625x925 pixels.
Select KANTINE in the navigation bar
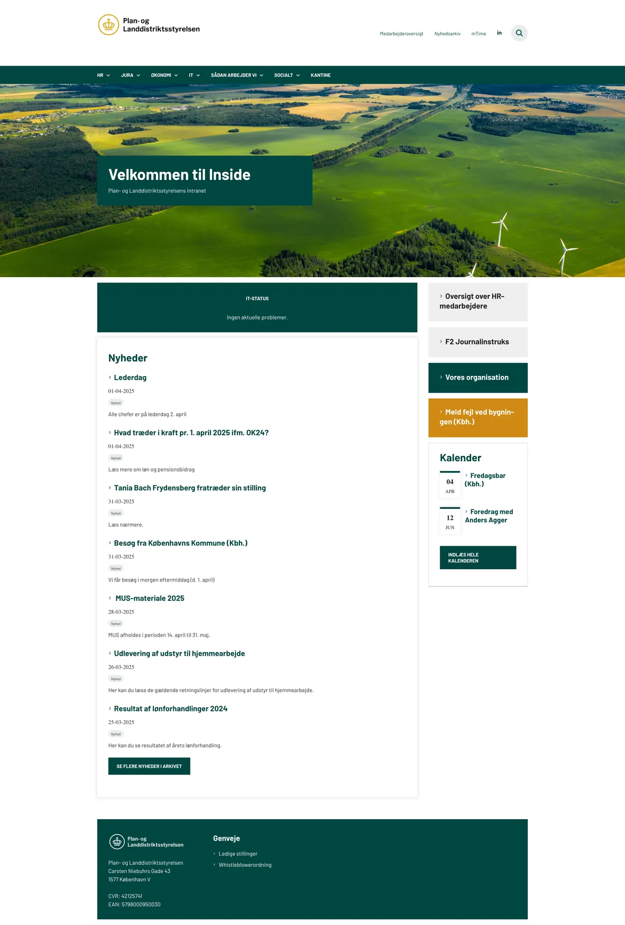[321, 75]
